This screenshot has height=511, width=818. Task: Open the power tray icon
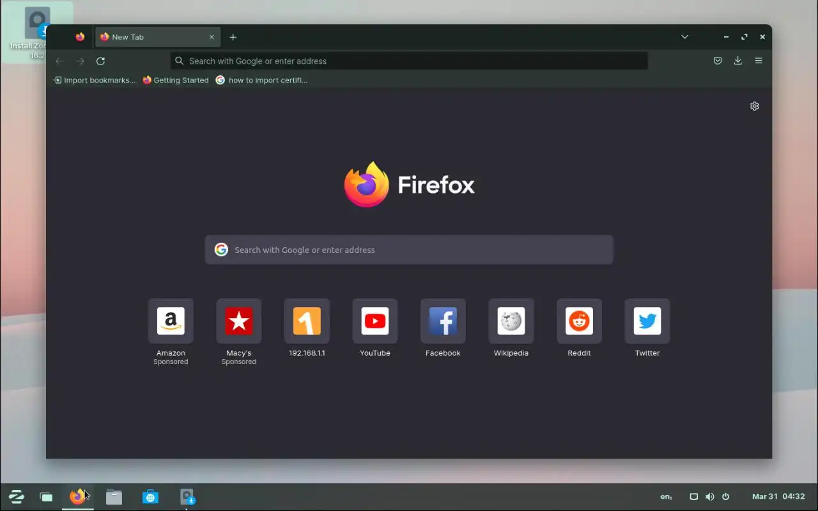pyautogui.click(x=725, y=496)
